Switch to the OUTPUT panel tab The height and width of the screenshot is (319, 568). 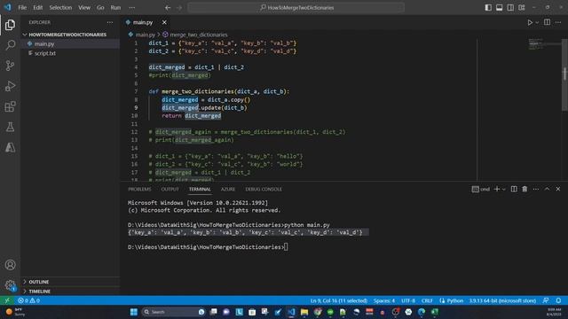point(170,189)
